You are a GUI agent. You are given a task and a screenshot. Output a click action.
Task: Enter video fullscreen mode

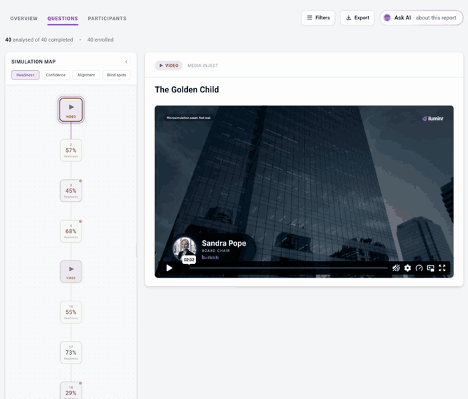442,268
